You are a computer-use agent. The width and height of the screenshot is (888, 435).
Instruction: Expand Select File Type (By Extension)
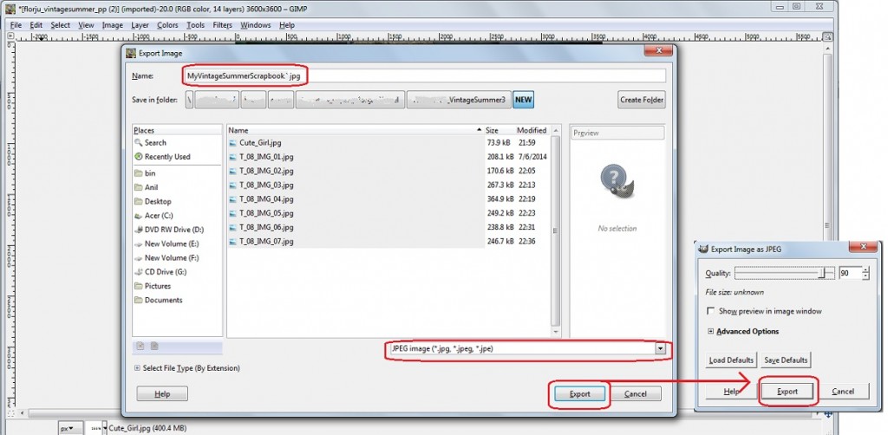(x=139, y=368)
